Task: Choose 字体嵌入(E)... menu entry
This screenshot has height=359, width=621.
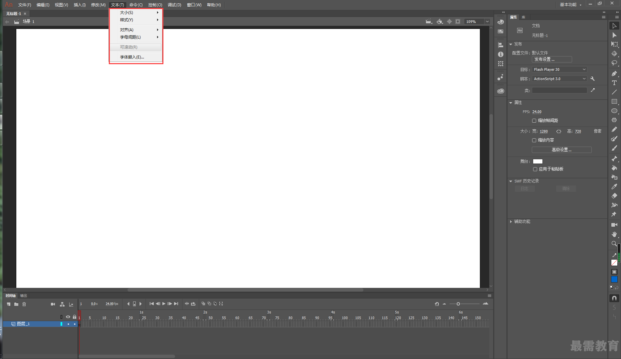Action: point(136,57)
